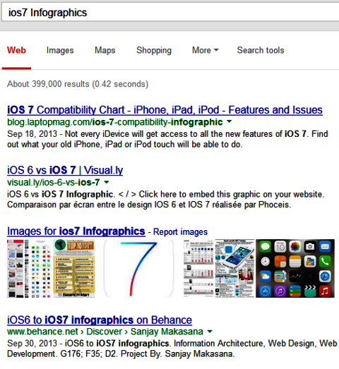339x369 pixels.
Task: Click the About 399,000 results text
Action: 78,84
